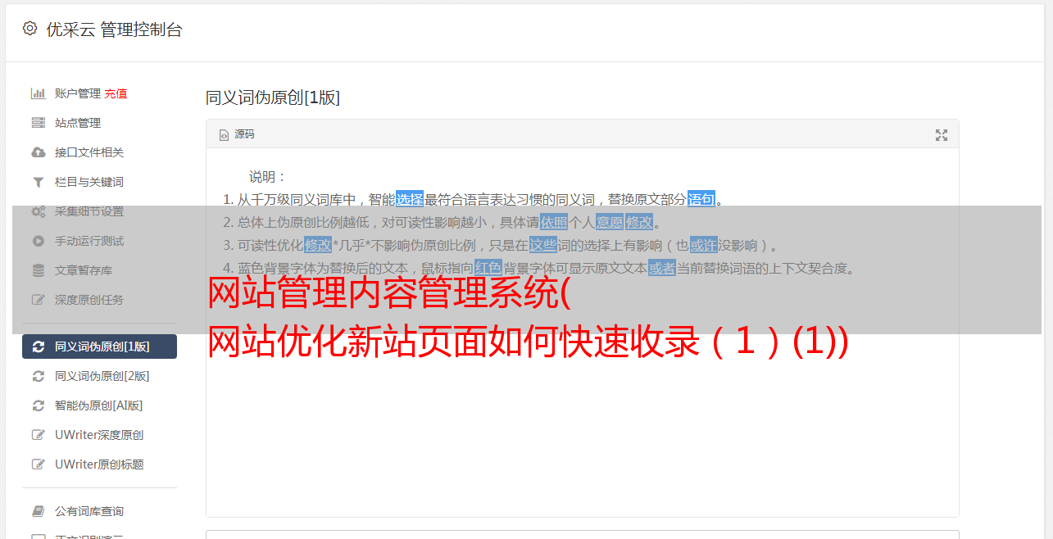Open 账户管理 bar chart icon

[x=38, y=93]
